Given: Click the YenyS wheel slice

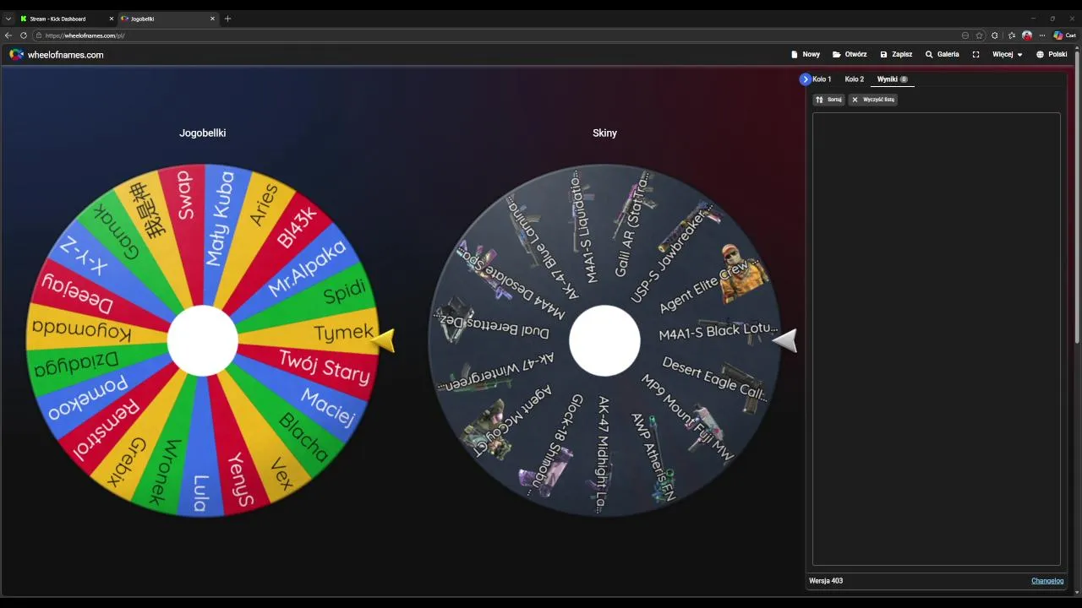Looking at the screenshot, I should 240,480.
